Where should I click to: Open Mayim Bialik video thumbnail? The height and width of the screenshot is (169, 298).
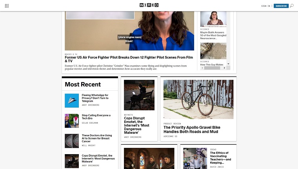coord(213,19)
